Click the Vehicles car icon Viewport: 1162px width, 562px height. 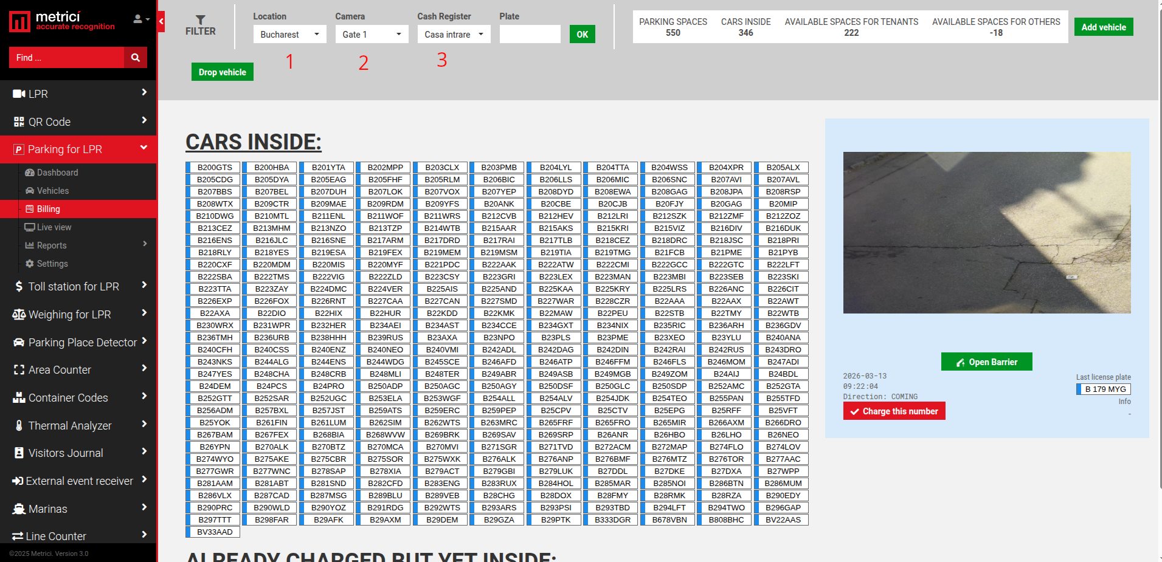click(x=30, y=191)
